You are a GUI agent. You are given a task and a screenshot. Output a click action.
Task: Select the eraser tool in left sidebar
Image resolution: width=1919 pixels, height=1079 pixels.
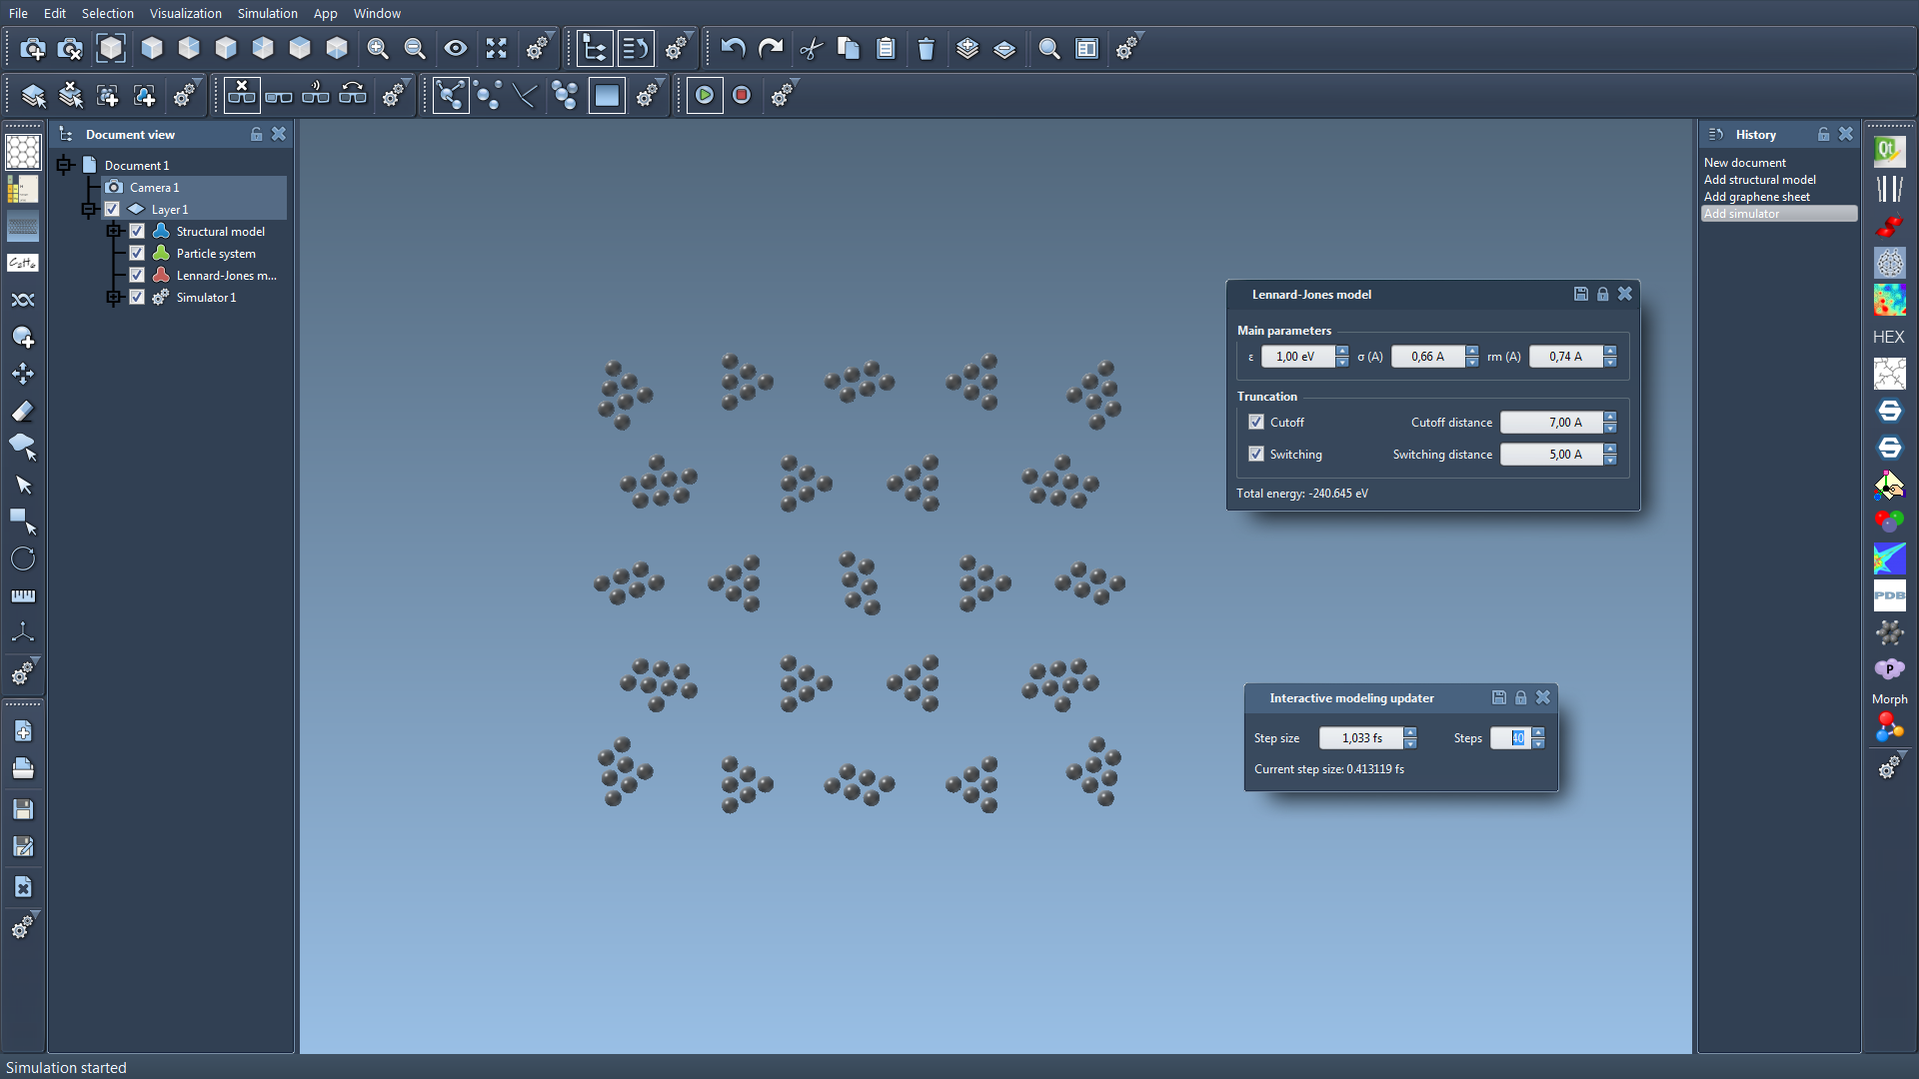23,411
